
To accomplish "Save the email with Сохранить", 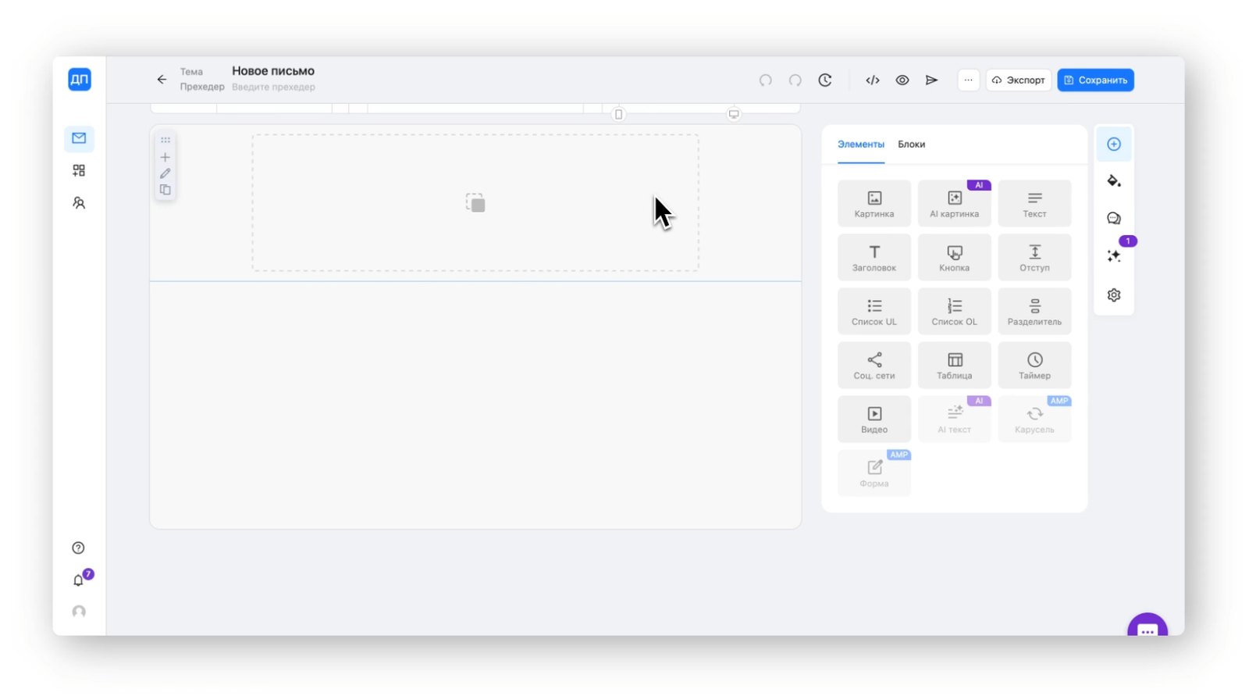I will pos(1095,80).
